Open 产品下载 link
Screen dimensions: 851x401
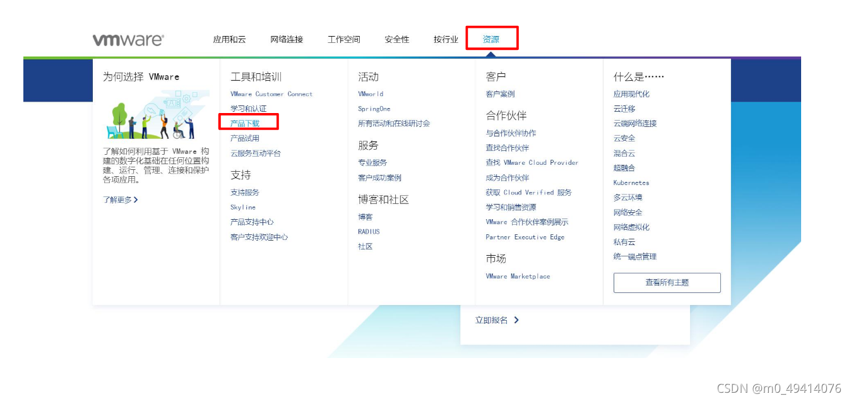pyautogui.click(x=245, y=123)
